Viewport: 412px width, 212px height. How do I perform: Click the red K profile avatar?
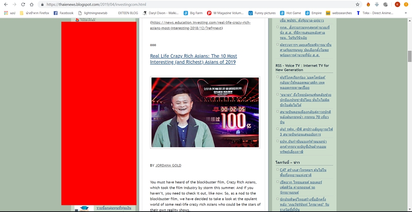397,4
